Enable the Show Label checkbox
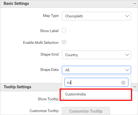Image resolution: width=138 pixels, height=115 pixels. tap(64, 30)
